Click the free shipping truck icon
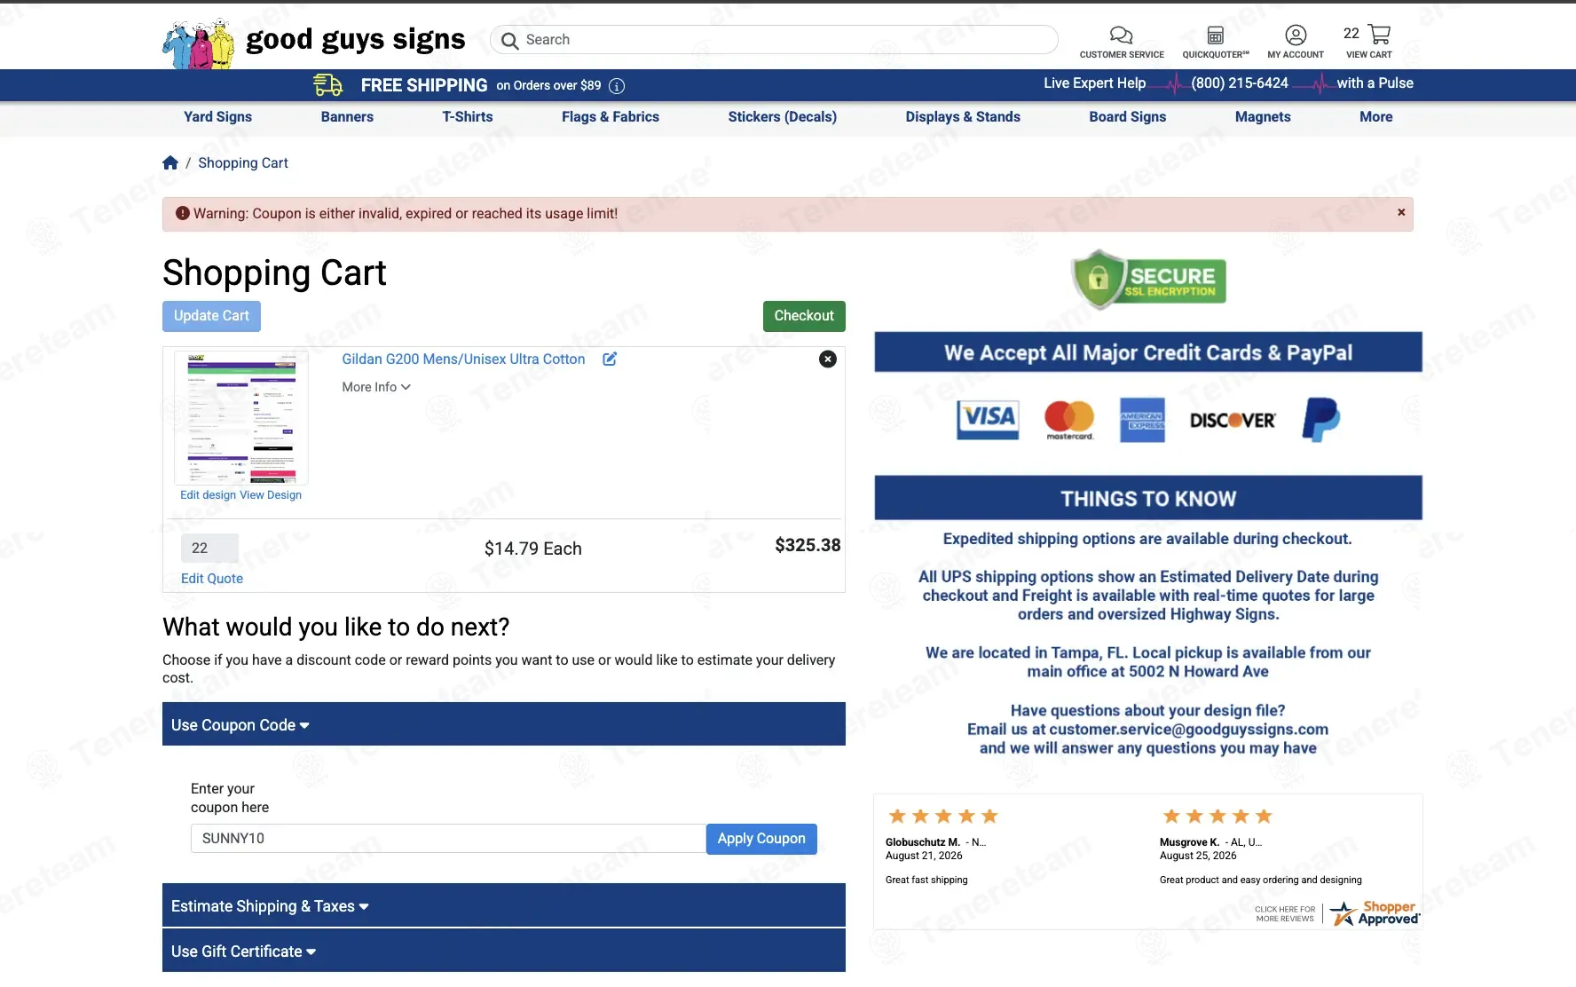Viewport: 1576px width, 987px height. click(327, 85)
